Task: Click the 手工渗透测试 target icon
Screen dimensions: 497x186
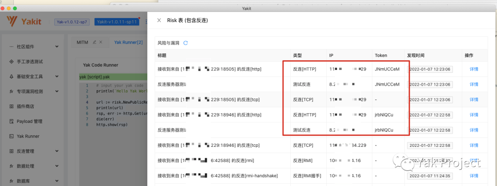Action: [12, 62]
